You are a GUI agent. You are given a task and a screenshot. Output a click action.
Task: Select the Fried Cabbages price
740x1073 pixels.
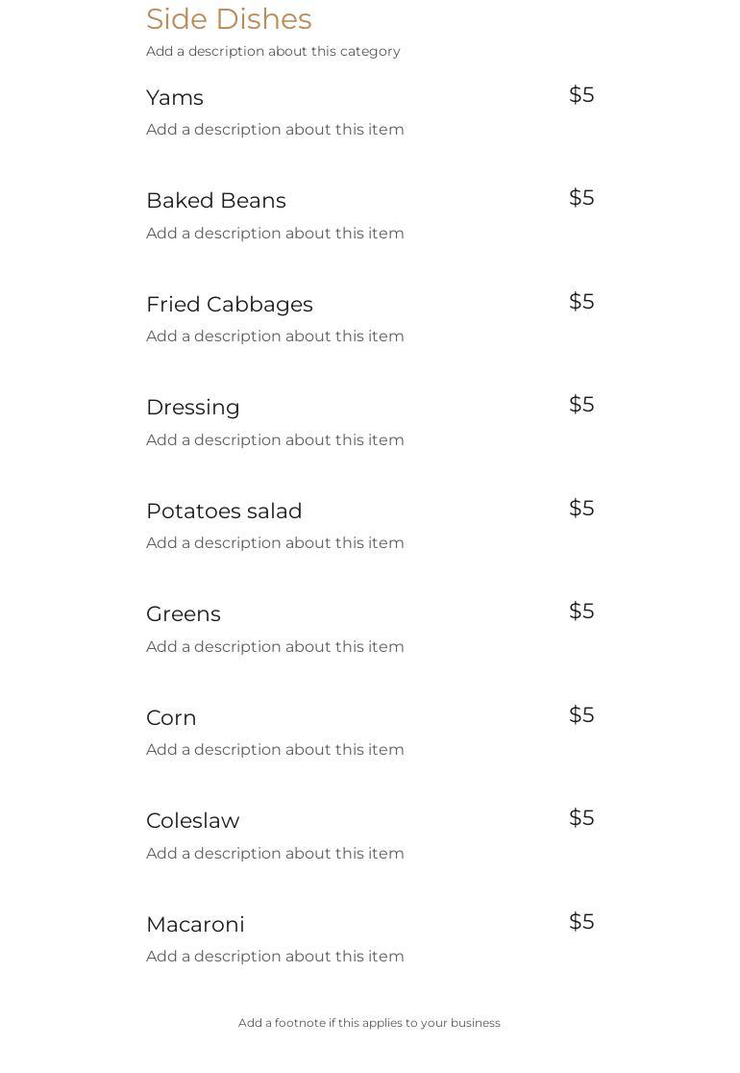(x=581, y=302)
